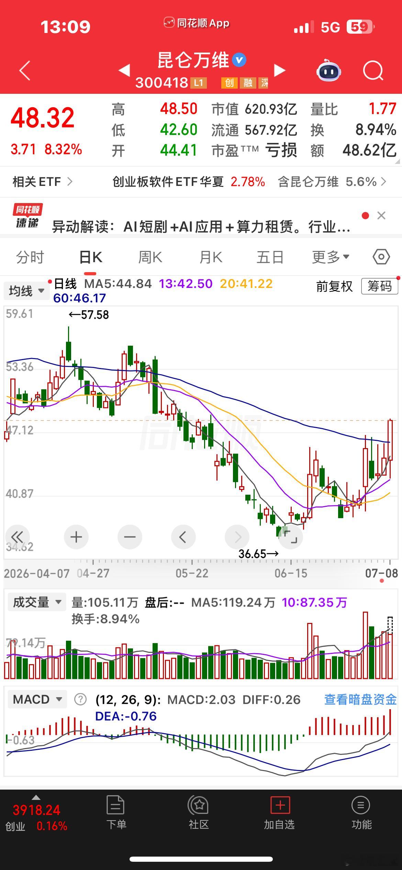
Task: Switch to 月K tab
Action: [x=211, y=257]
